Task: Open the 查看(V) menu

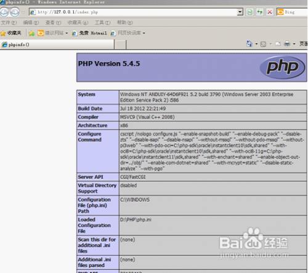Action: (53, 23)
